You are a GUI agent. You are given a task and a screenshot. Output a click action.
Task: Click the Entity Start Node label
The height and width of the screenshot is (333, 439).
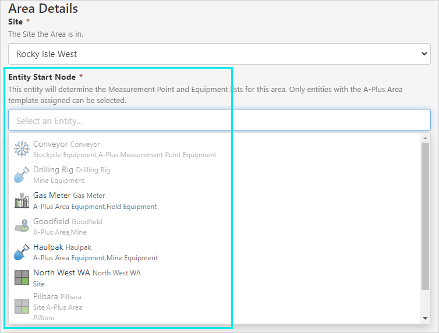pyautogui.click(x=41, y=77)
